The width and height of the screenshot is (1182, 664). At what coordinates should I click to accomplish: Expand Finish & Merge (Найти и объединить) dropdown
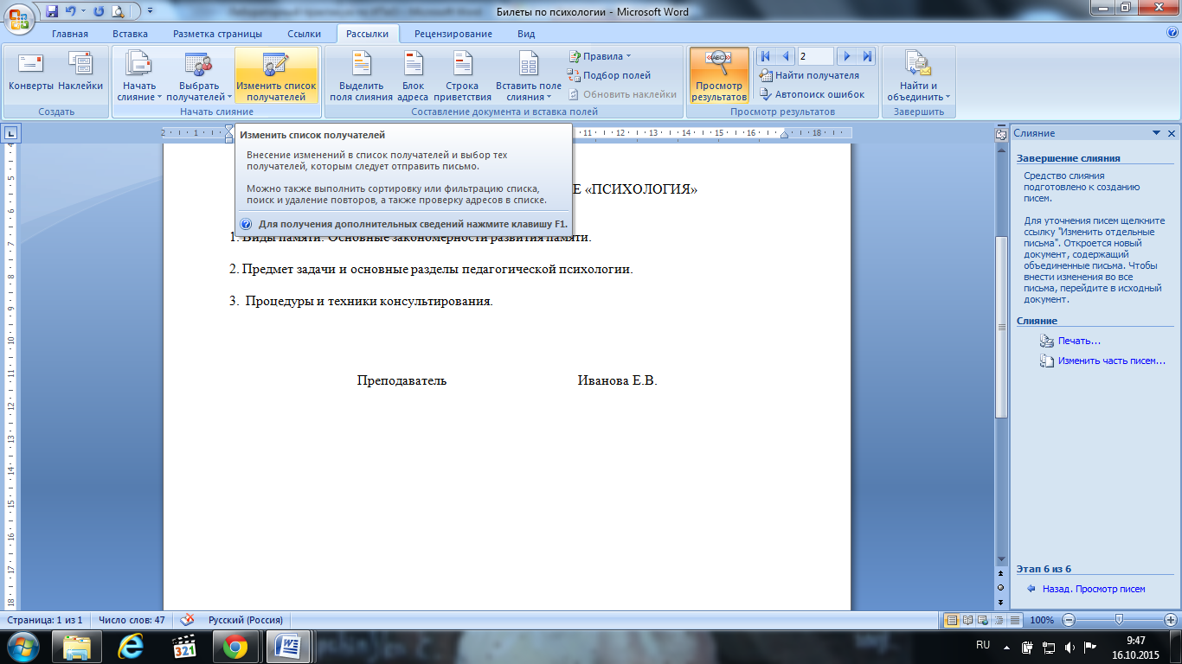click(x=917, y=75)
